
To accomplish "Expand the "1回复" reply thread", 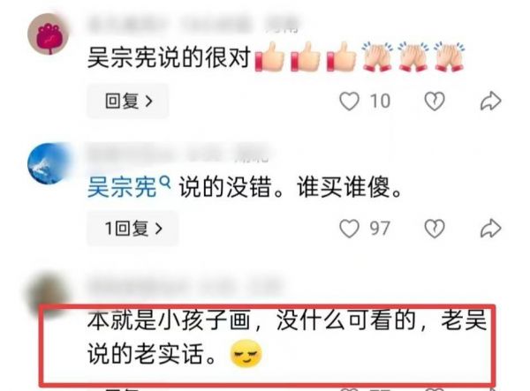I will tap(132, 229).
